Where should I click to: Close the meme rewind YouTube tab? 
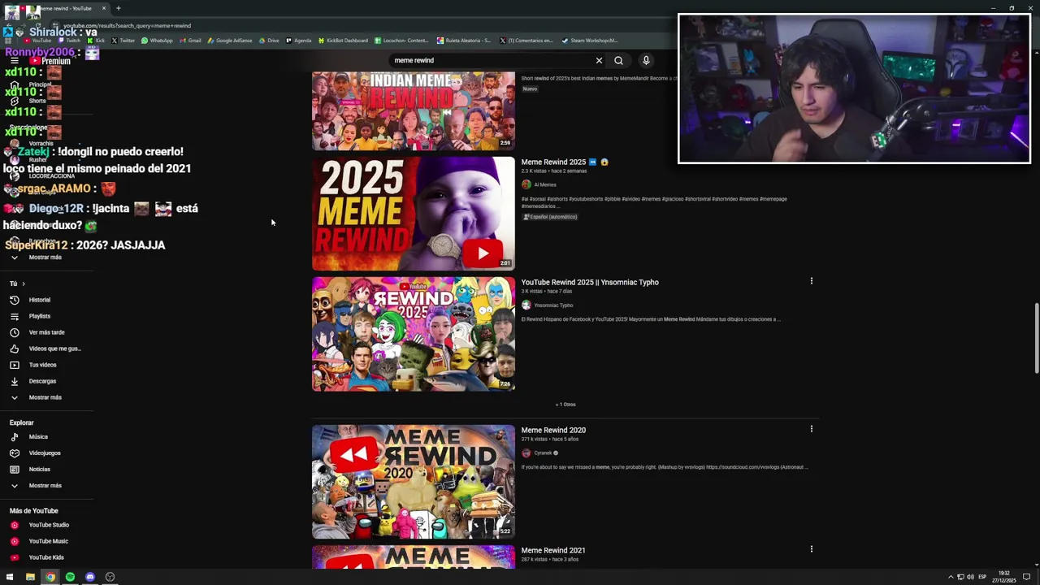click(104, 8)
